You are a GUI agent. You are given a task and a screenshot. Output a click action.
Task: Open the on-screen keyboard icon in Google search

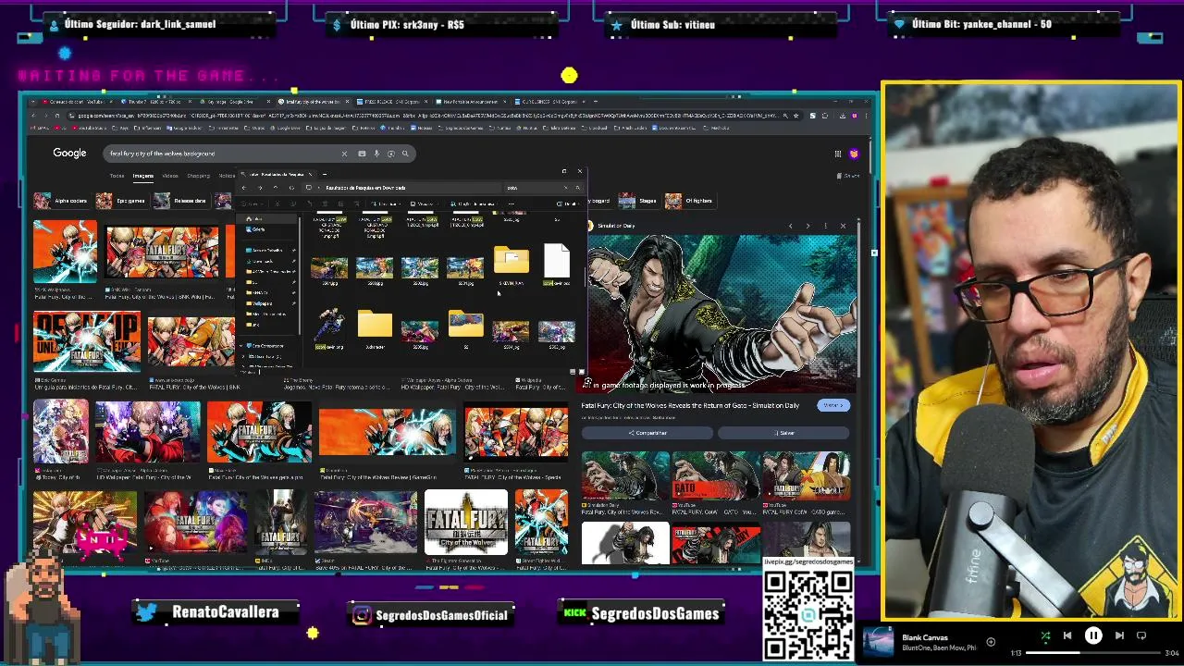[x=362, y=154]
